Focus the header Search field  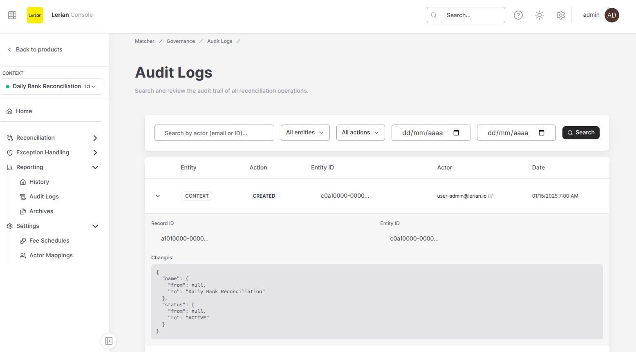[x=466, y=15]
